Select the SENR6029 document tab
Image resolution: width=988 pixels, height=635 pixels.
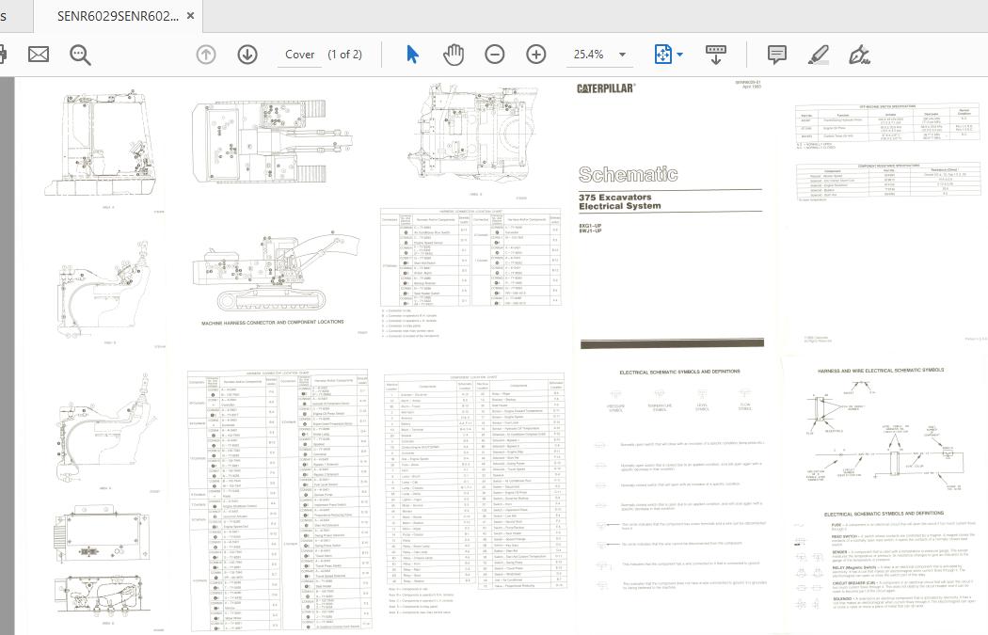click(x=118, y=16)
